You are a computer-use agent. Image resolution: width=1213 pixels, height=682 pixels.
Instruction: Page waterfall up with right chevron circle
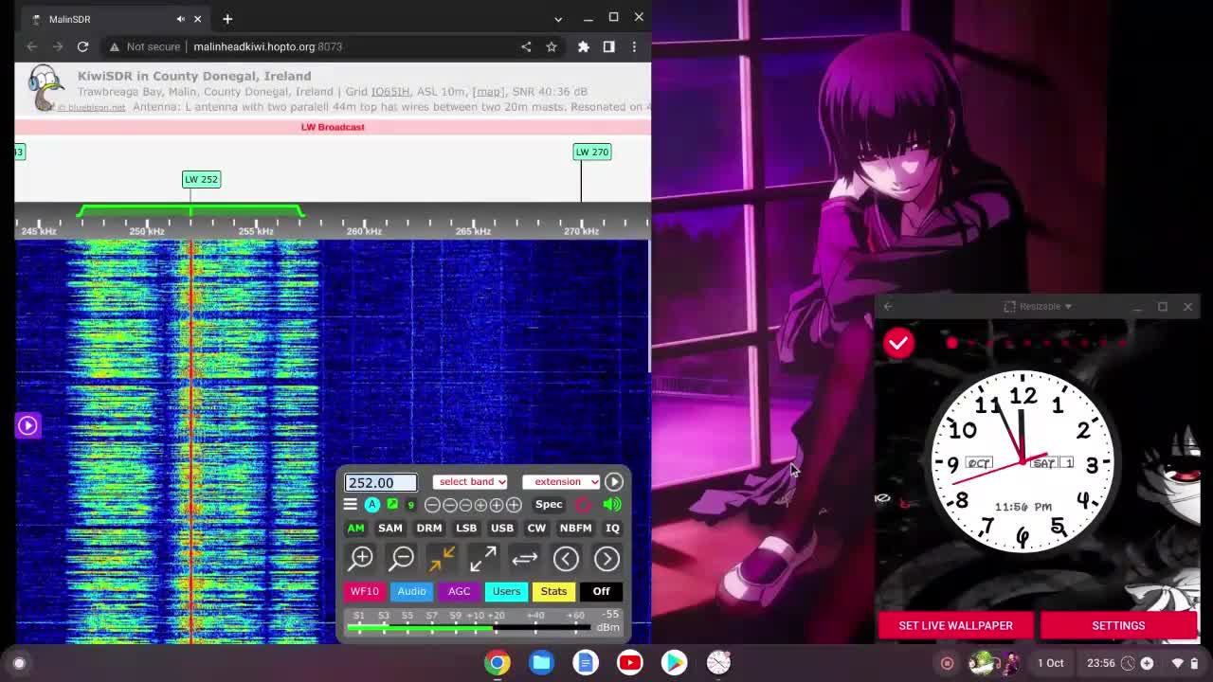click(606, 559)
